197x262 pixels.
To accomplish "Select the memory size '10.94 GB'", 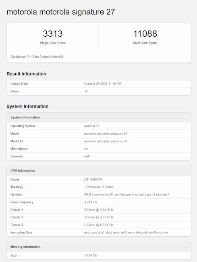I will click(x=91, y=255).
